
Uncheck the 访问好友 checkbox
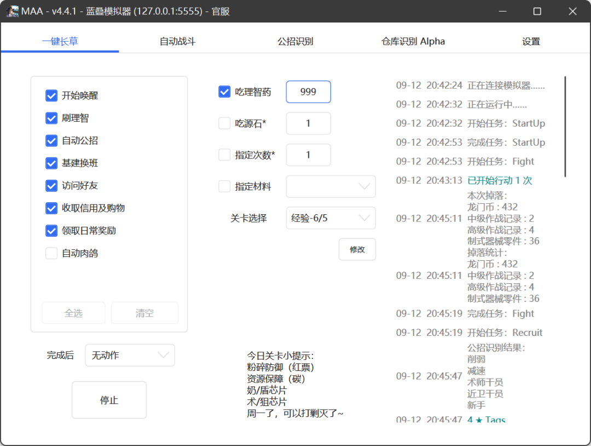point(51,186)
